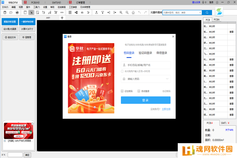The width and height of the screenshot is (237, 158).
Task: Click the zoom out magnifier icon
Action: [x=127, y=12]
